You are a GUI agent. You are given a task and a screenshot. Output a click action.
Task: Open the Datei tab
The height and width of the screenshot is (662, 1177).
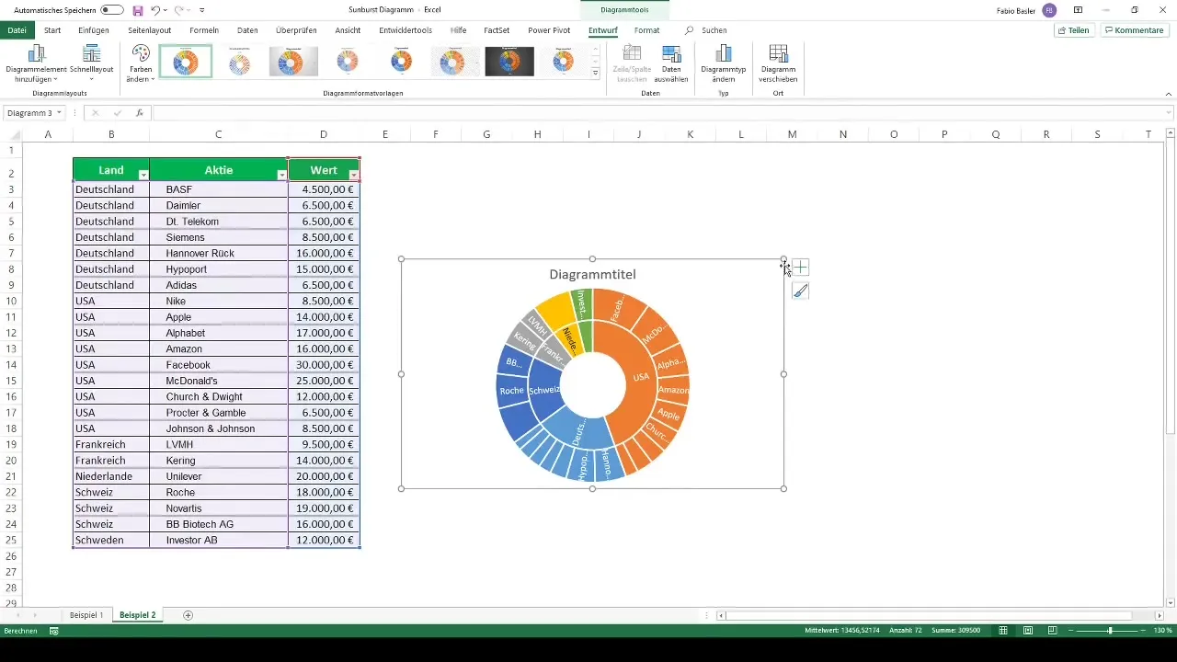(17, 30)
